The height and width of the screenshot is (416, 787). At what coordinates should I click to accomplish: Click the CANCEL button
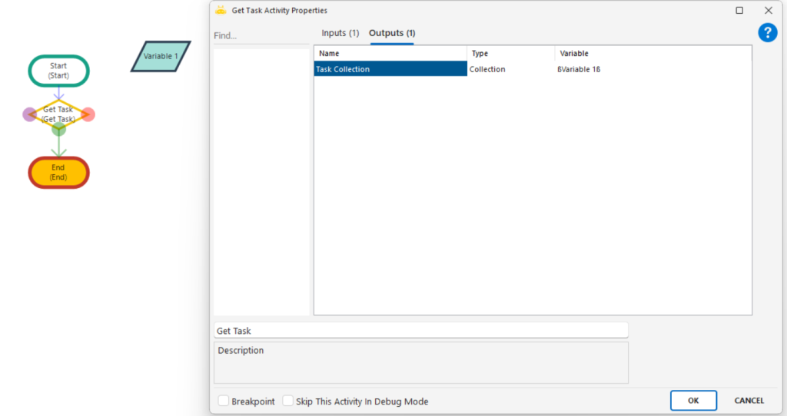pos(749,401)
